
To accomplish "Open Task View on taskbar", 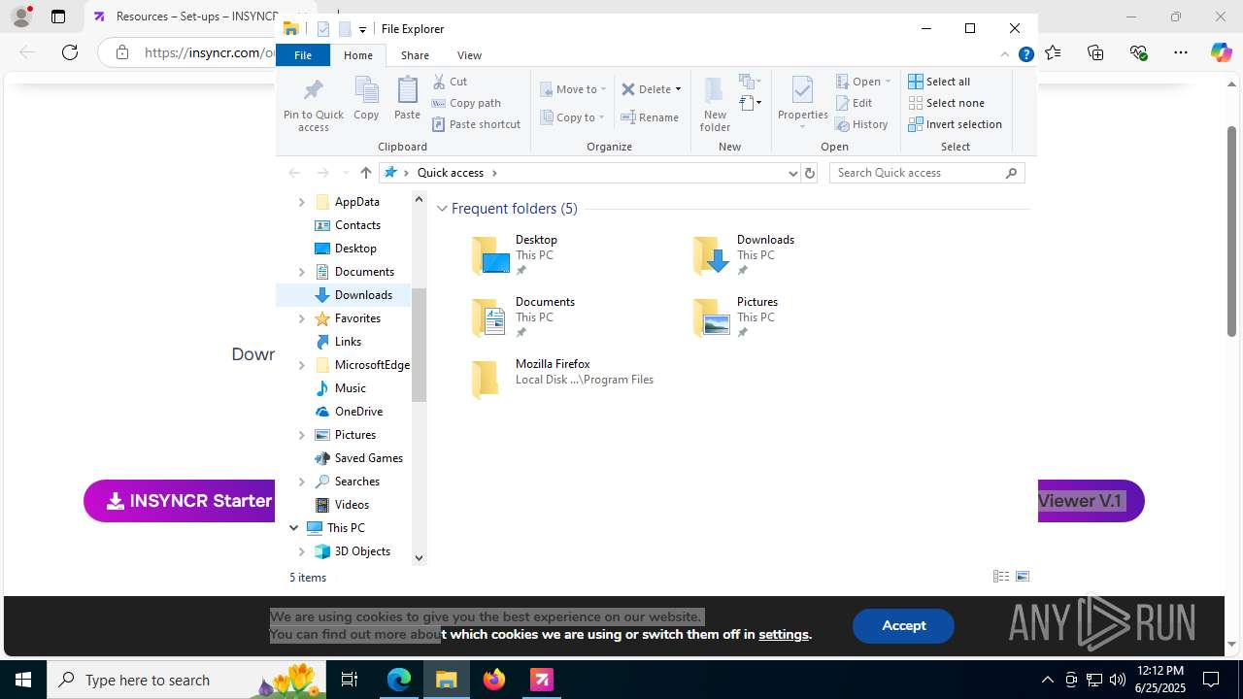I will pos(350,680).
